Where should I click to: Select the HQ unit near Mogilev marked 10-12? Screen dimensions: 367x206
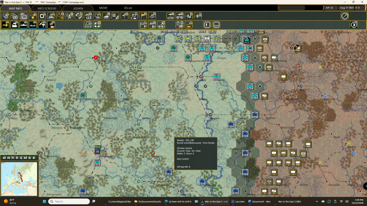coord(231,125)
